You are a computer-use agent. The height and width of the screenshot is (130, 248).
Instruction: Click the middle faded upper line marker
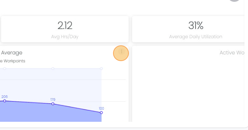(x=53, y=69)
